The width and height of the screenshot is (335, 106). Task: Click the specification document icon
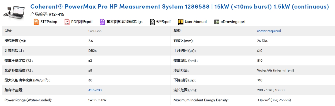152,22
